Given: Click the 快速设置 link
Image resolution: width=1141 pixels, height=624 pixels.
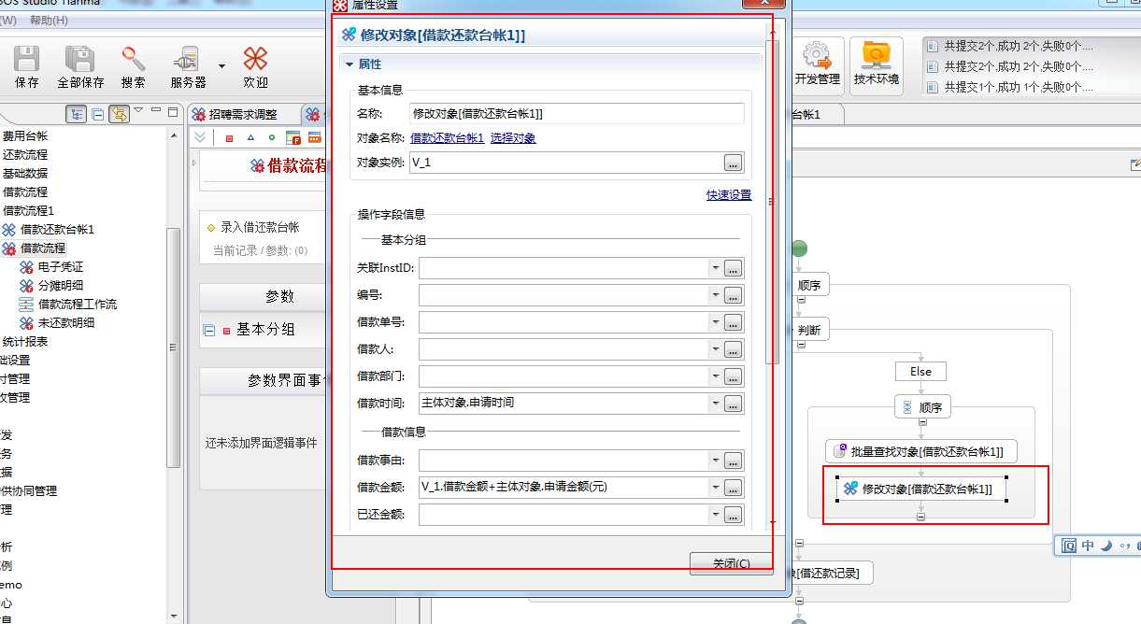Looking at the screenshot, I should pyautogui.click(x=729, y=195).
